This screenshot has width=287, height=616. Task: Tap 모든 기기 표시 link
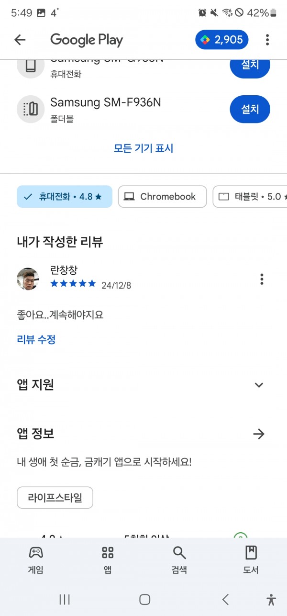[143, 148]
